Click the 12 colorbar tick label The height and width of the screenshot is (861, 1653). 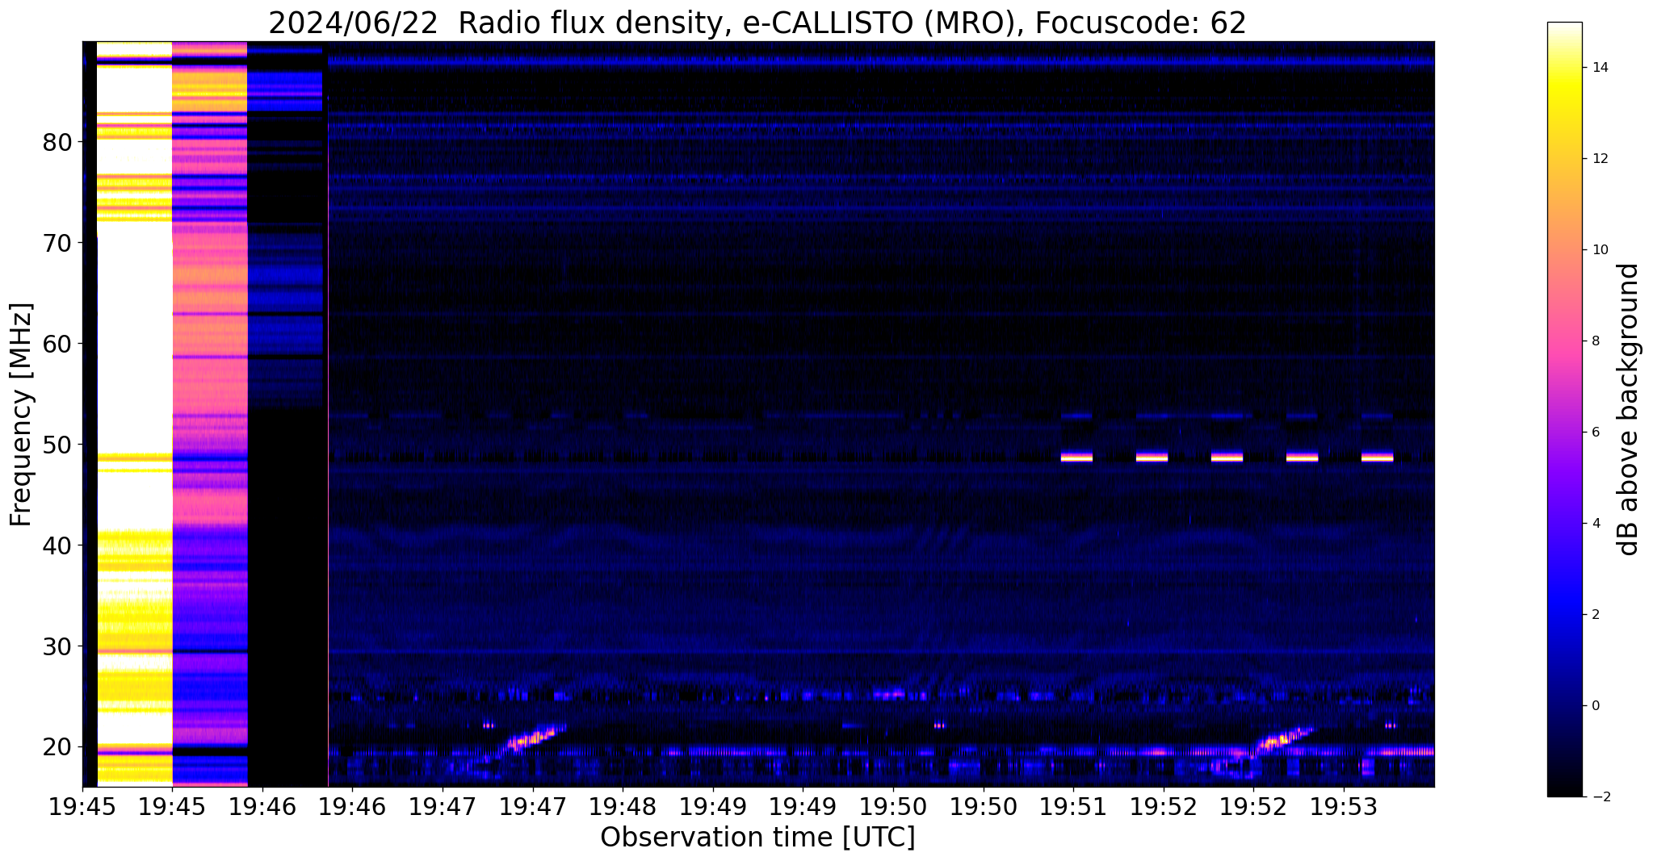pos(1599,159)
